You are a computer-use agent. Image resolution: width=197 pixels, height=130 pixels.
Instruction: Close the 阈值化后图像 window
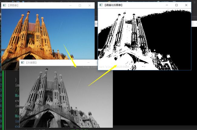point(186,5)
